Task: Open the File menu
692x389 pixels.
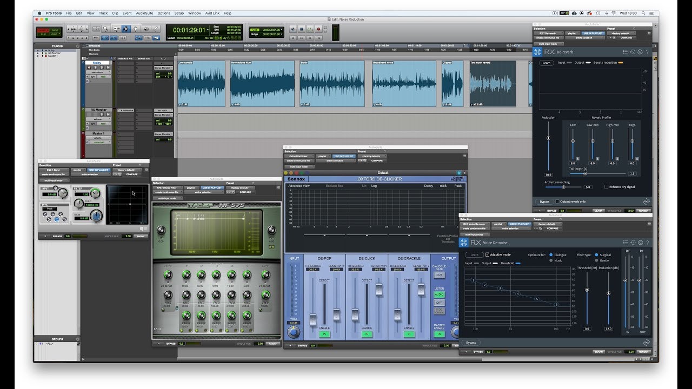Action: (69, 13)
